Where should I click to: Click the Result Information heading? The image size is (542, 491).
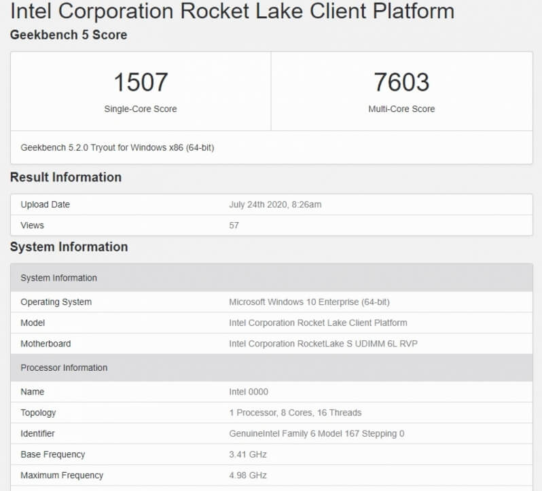click(66, 177)
